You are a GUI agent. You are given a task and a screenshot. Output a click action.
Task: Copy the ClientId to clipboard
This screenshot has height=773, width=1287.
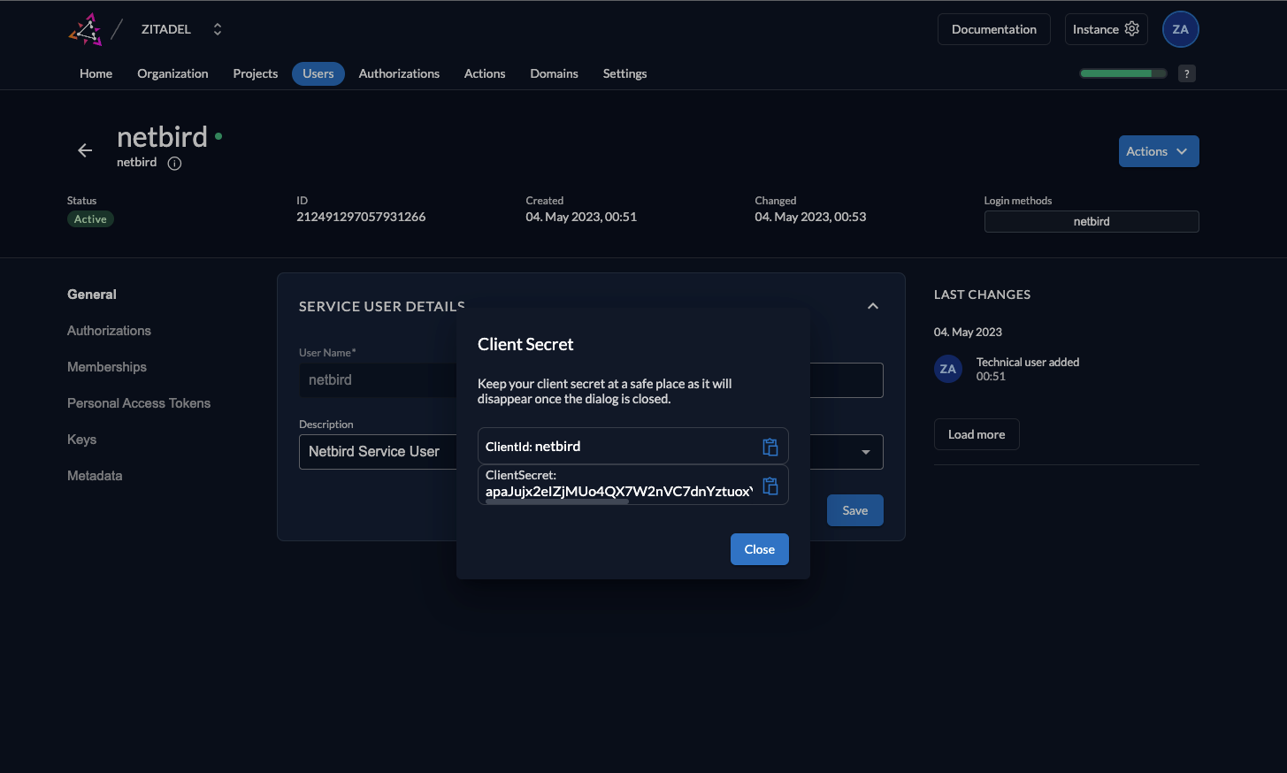pos(770,447)
